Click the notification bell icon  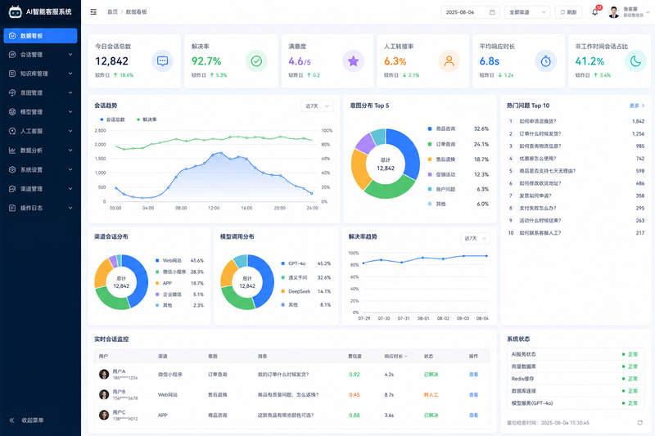click(594, 12)
